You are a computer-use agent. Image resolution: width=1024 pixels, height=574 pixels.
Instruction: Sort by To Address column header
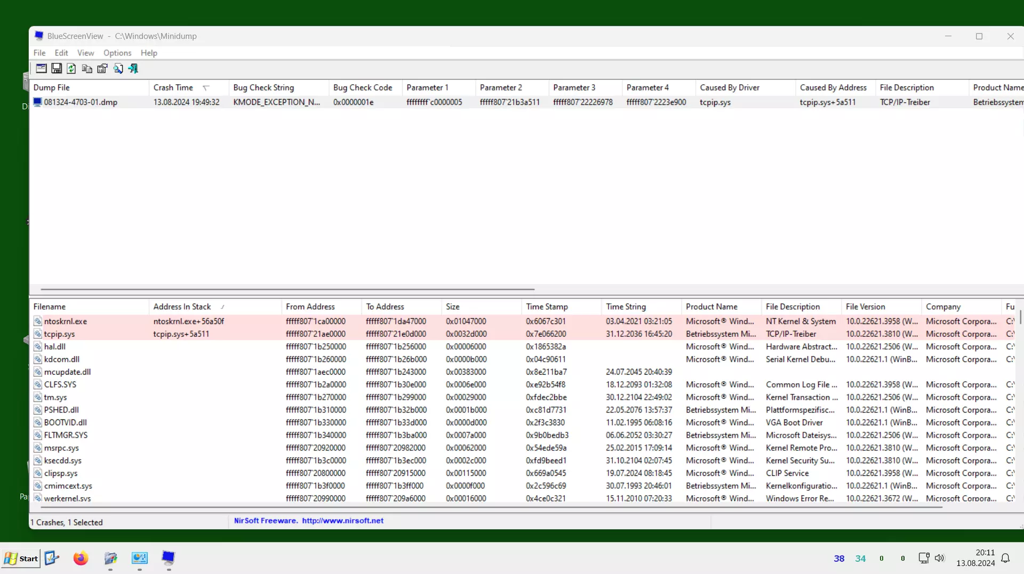pos(402,306)
